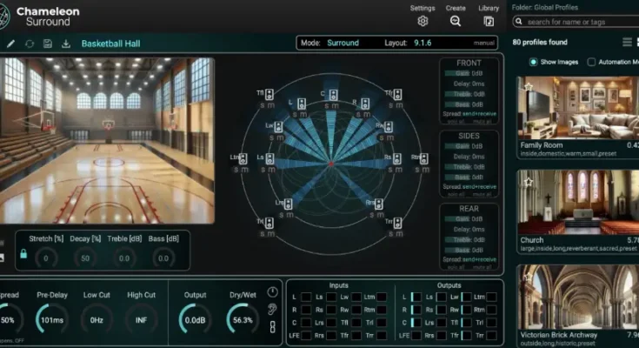Switch profile browser to list view
Image resolution: width=639 pixels, height=348 pixels.
[628, 42]
